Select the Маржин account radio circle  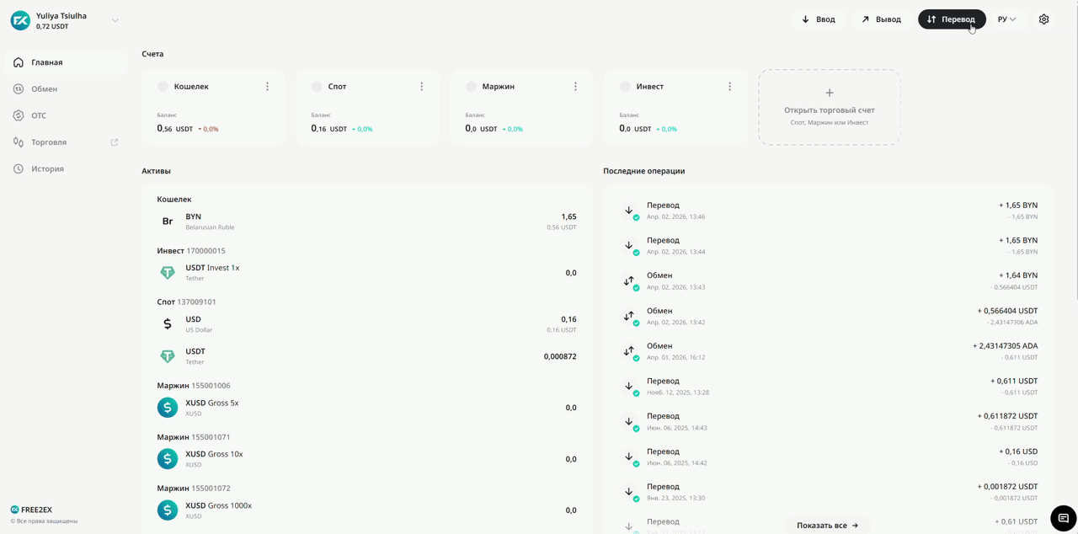coord(471,87)
